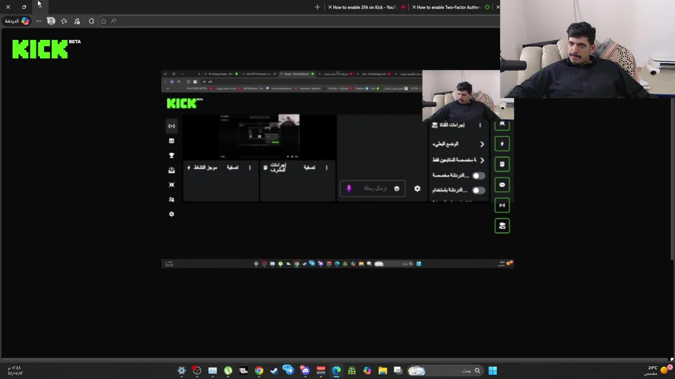Open activity summary panel three-dots menu
This screenshot has width=675, height=379.
(x=250, y=167)
